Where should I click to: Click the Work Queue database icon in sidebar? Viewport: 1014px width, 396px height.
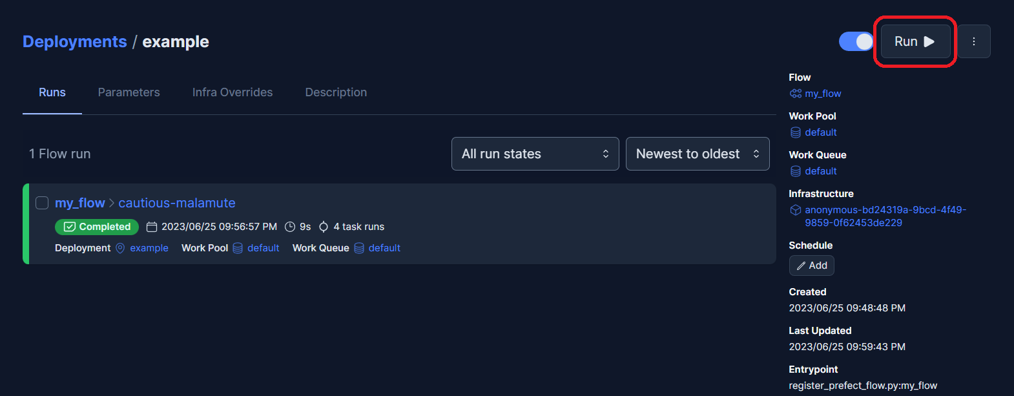coord(796,171)
